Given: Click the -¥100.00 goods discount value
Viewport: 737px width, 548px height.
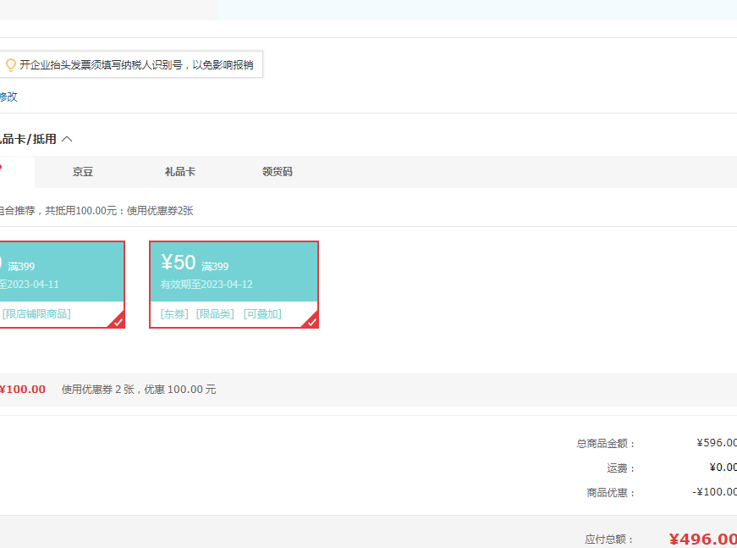Looking at the screenshot, I should point(714,491).
